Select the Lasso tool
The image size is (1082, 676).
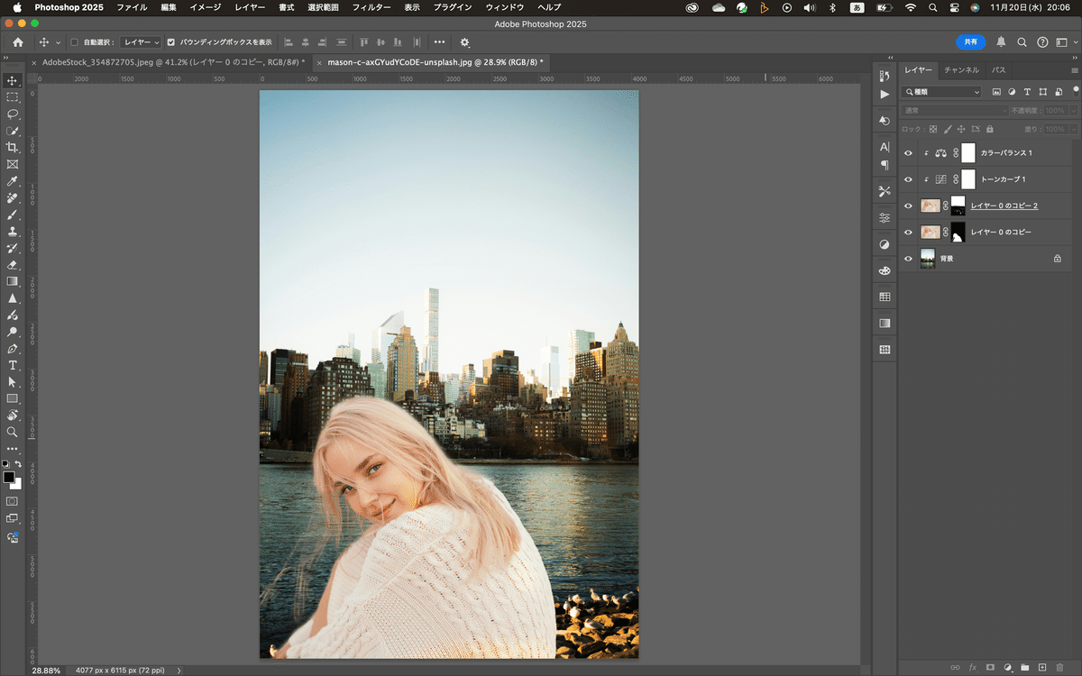(x=13, y=114)
